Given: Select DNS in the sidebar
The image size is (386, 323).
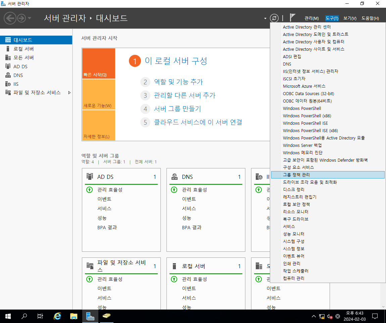Looking at the screenshot, I should pyautogui.click(x=36, y=75).
